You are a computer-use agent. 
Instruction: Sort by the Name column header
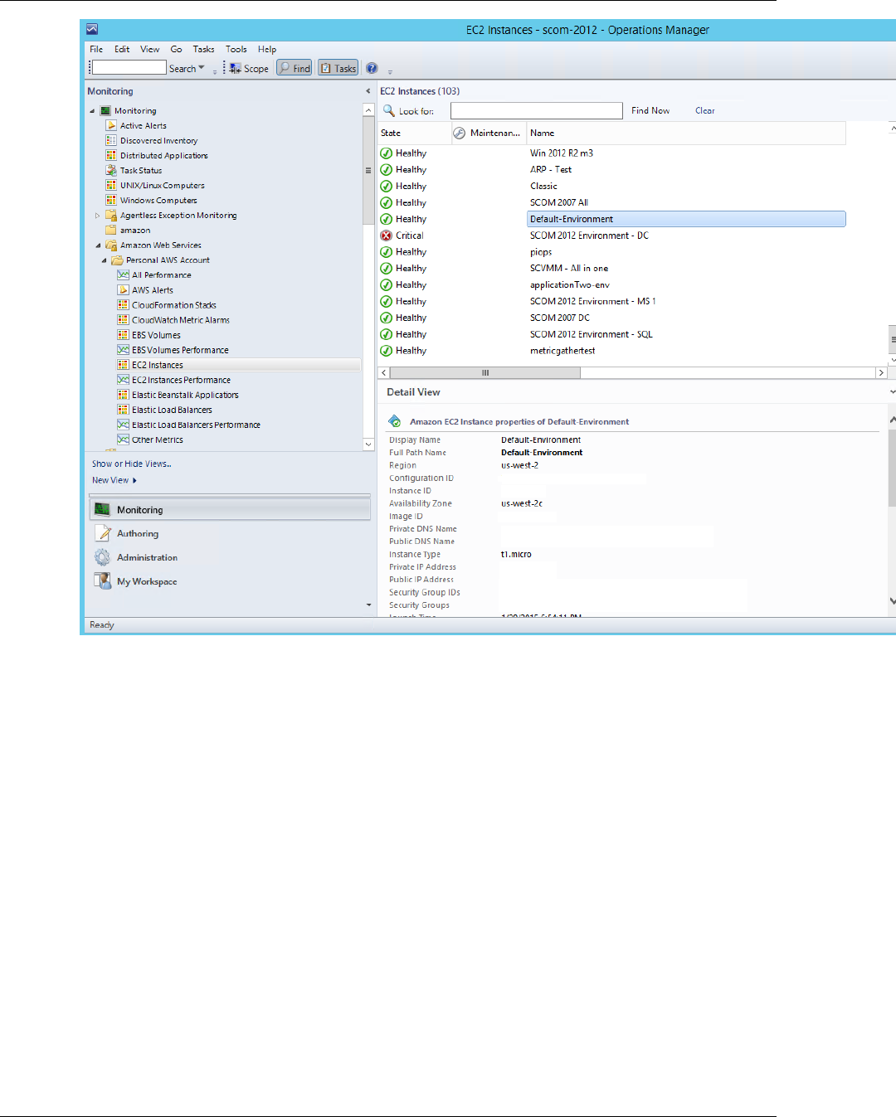point(686,133)
